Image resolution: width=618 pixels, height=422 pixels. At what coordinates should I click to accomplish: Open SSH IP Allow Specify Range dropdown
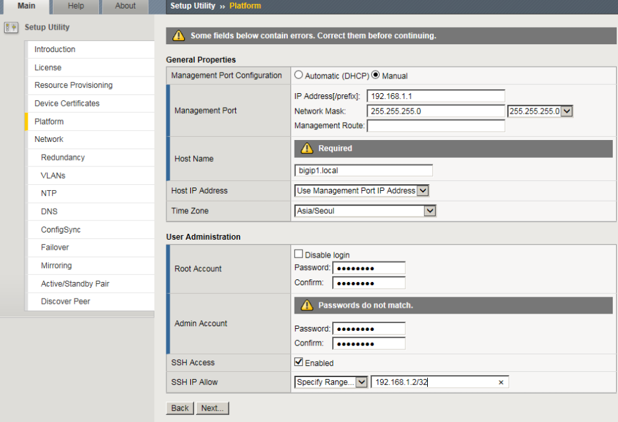(x=331, y=382)
